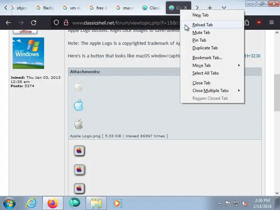Switch to the 'flashp' Google tab
Screen dimensions: 280x210
tap(45, 8)
